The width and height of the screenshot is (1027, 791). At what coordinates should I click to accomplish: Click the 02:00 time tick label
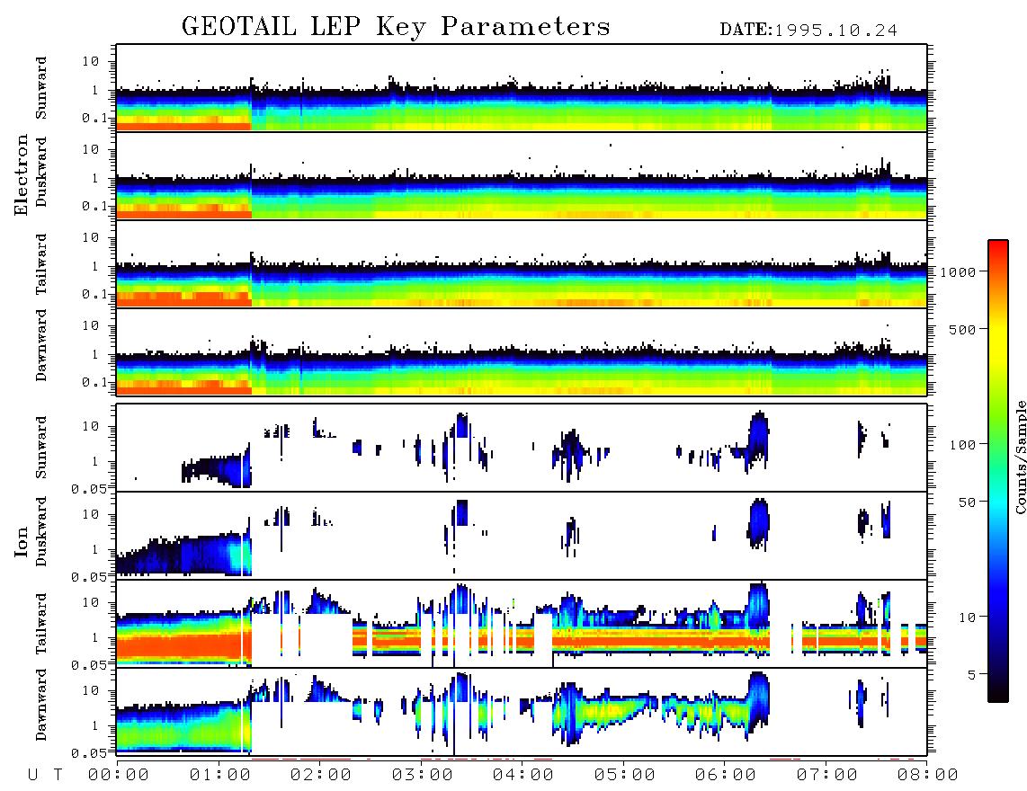click(x=320, y=776)
